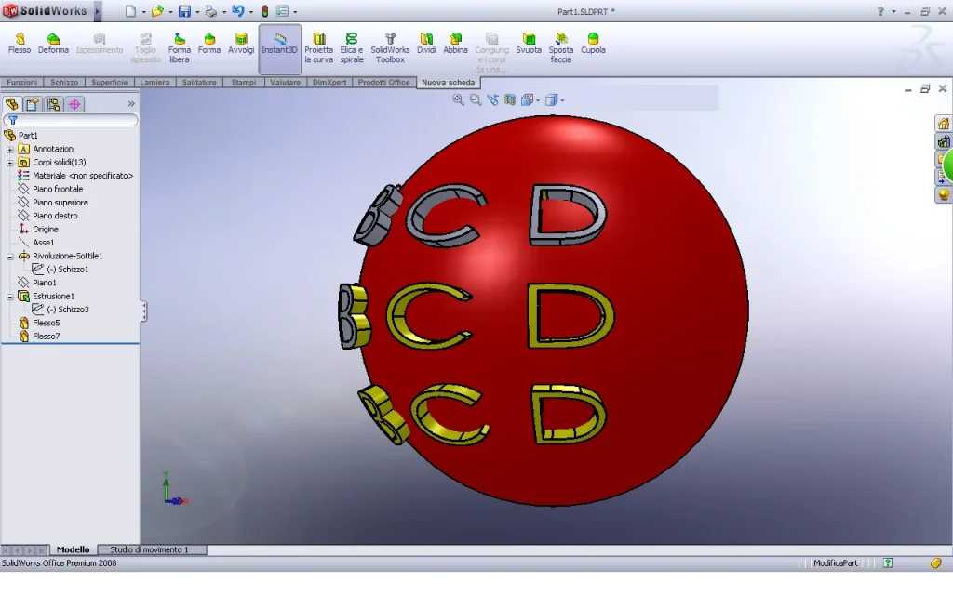
Task: Choose the Forma libera tool
Action: pyautogui.click(x=180, y=48)
